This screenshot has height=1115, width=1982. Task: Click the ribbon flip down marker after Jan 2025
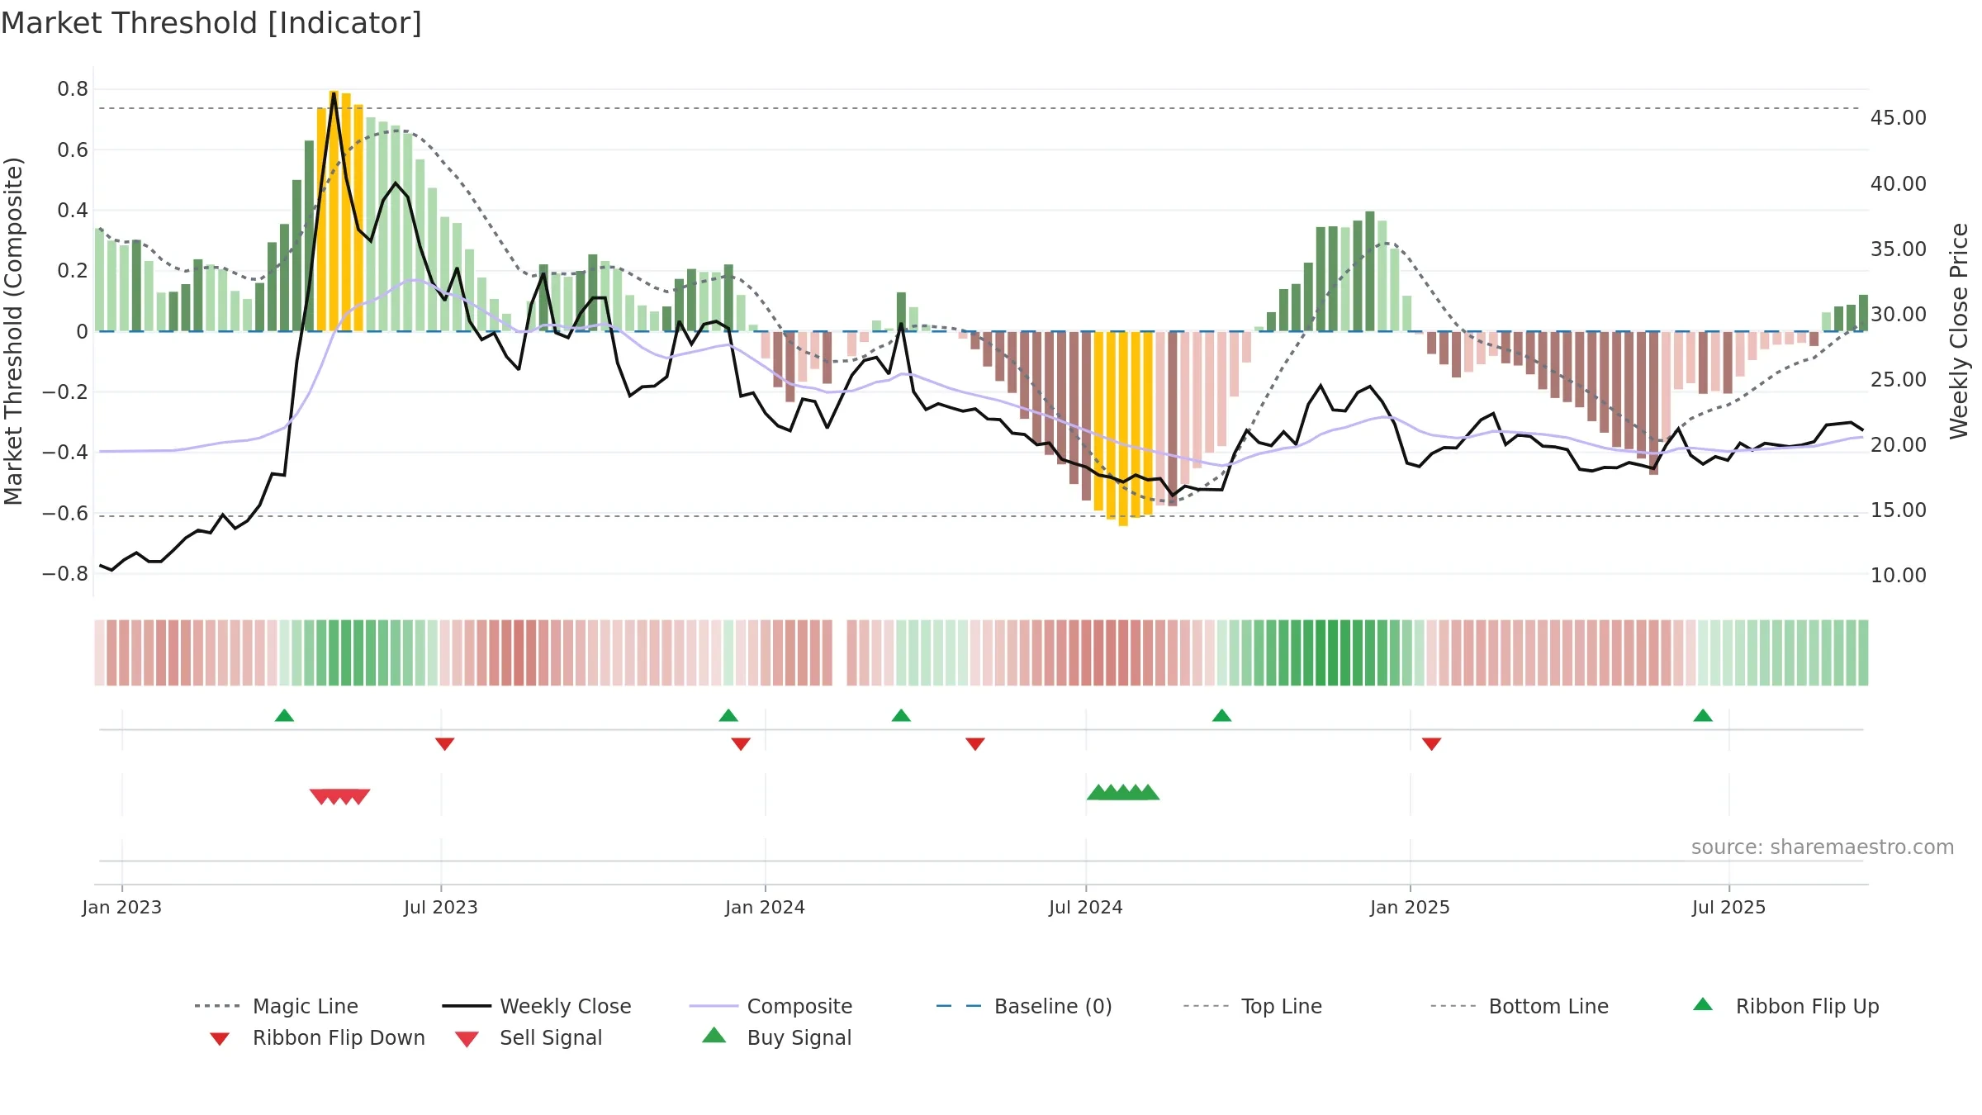(1432, 744)
